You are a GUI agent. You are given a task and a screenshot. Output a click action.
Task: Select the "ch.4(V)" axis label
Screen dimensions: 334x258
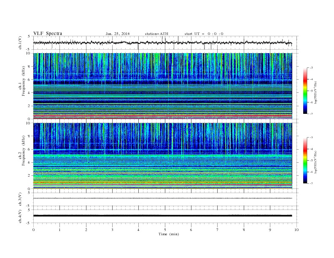click(20, 216)
